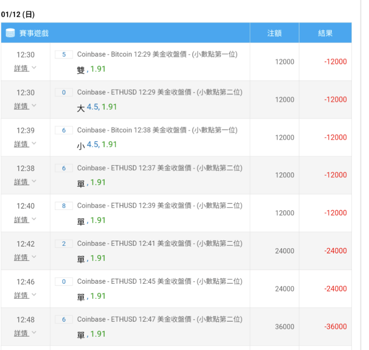Click Coinbase - ETHUSD 12:41 event title
Image resolution: width=369 pixels, height=350 pixels.
[x=160, y=244]
